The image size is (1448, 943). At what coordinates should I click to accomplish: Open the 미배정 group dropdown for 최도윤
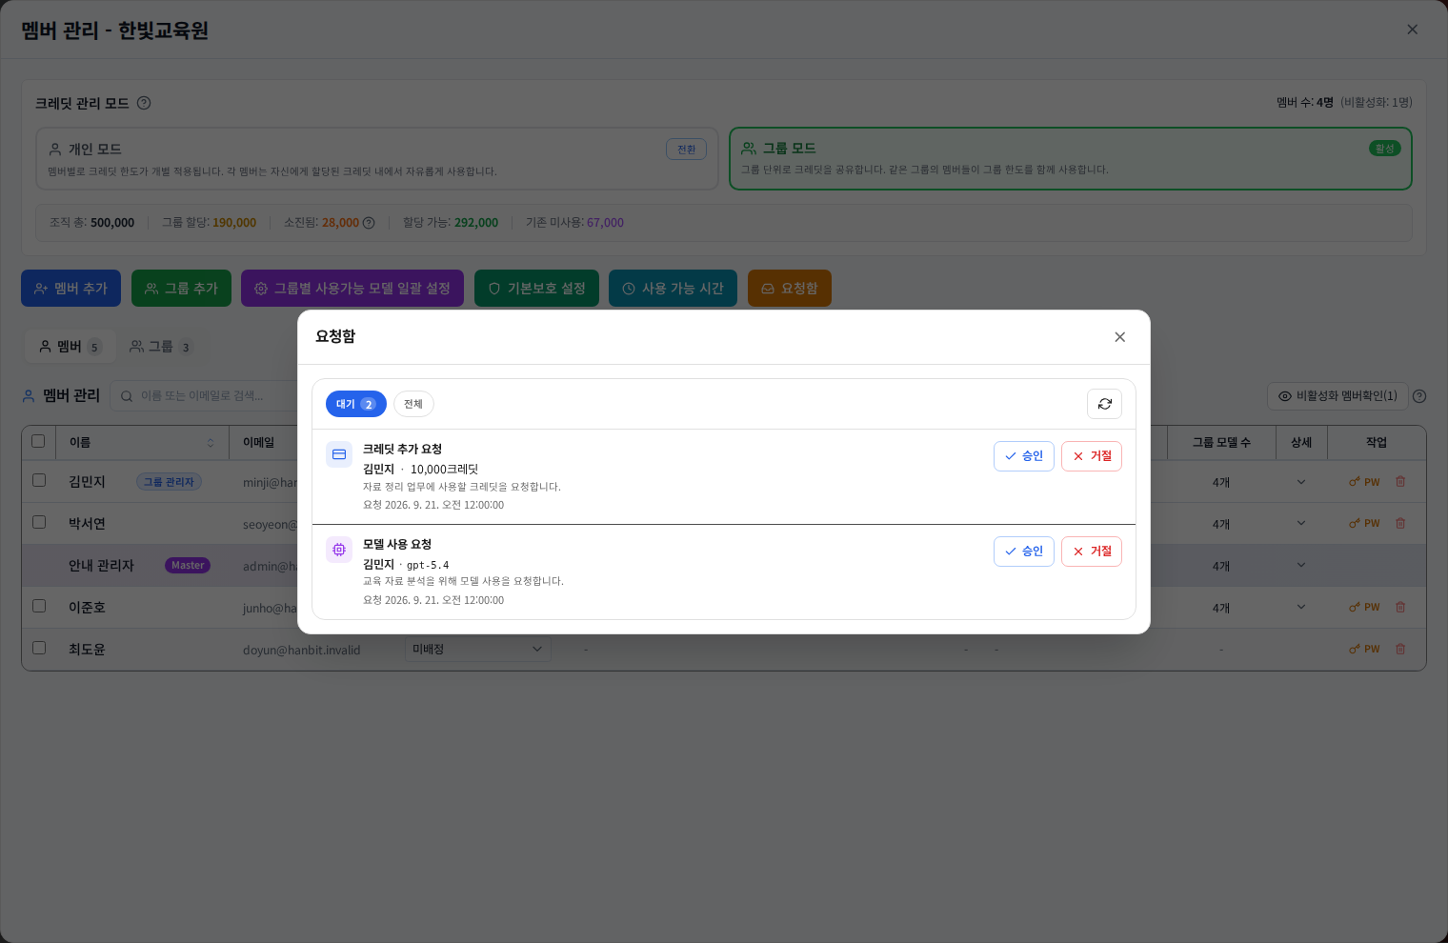click(x=477, y=650)
